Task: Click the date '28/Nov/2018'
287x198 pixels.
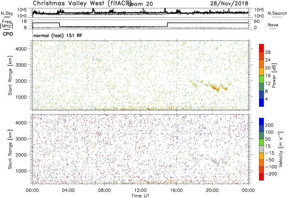Action: tap(229, 4)
